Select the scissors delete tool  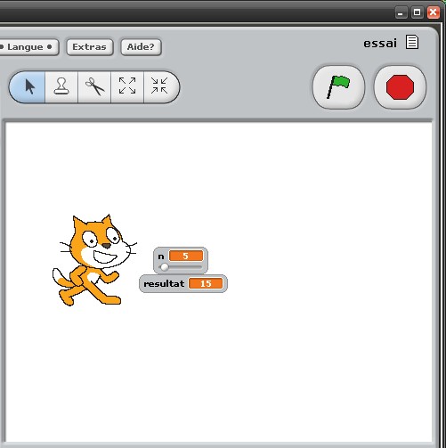(x=94, y=87)
